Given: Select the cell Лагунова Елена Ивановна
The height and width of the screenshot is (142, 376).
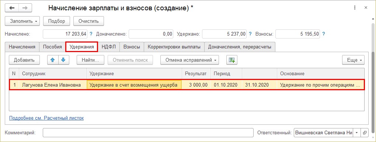Looking at the screenshot, I should coord(53,85).
